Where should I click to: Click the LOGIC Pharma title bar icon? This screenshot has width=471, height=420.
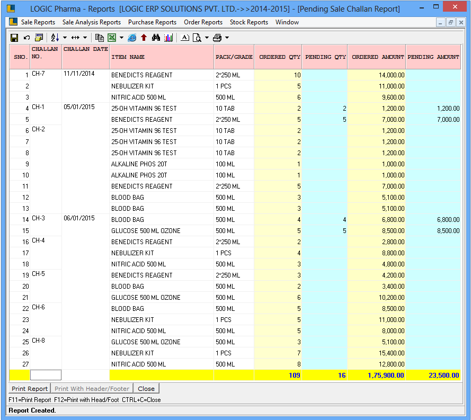pos(11,8)
